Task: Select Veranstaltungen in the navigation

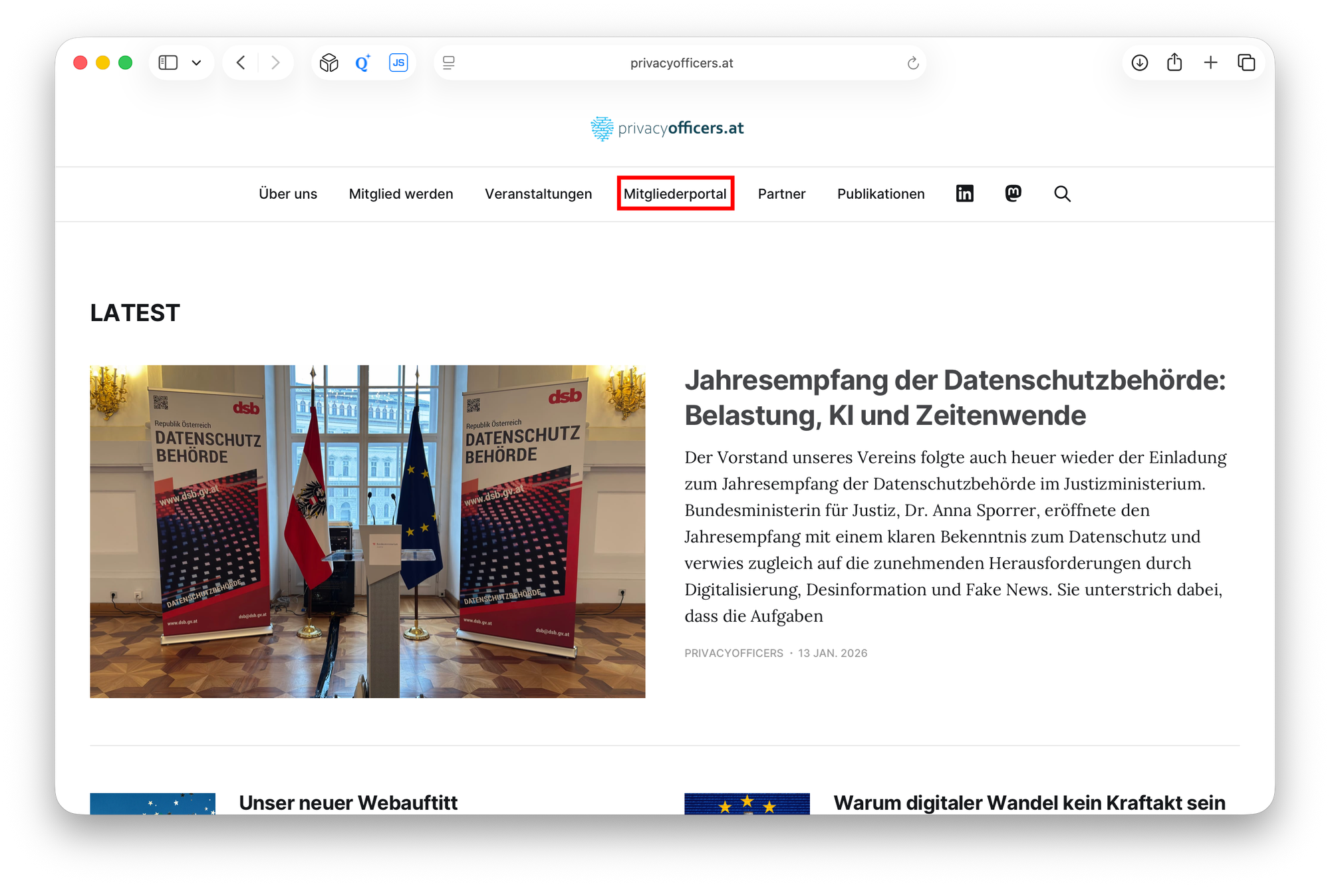Action: 538,193
